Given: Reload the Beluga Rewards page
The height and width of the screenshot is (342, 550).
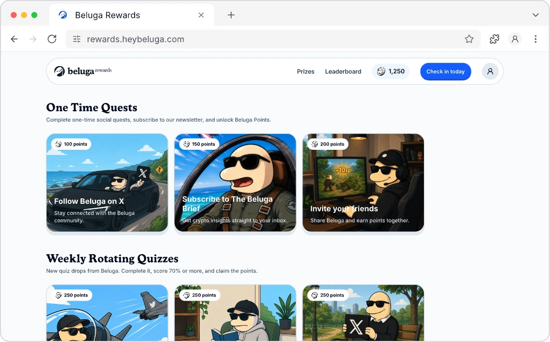Looking at the screenshot, I should coord(52,39).
